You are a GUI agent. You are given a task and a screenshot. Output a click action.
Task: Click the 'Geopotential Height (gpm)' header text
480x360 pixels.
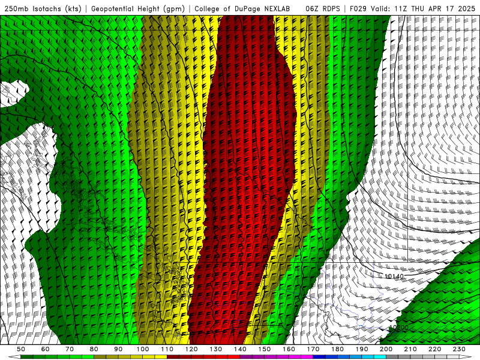(x=138, y=8)
